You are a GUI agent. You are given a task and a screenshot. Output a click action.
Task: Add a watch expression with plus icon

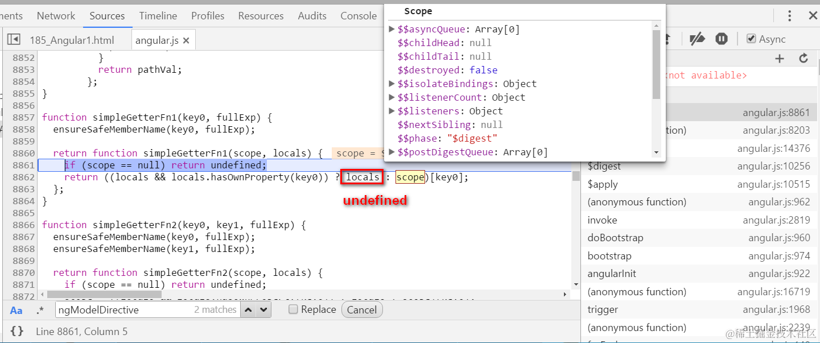pos(780,58)
